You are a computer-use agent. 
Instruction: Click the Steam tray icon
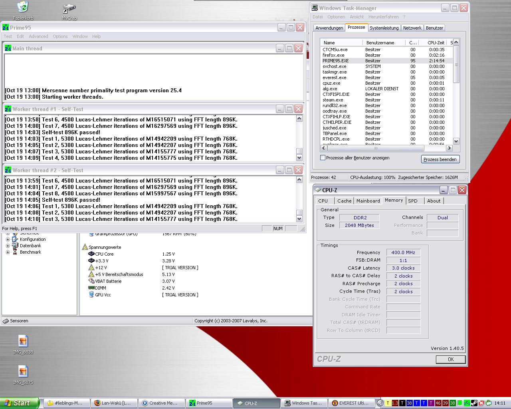pyautogui.click(x=474, y=403)
